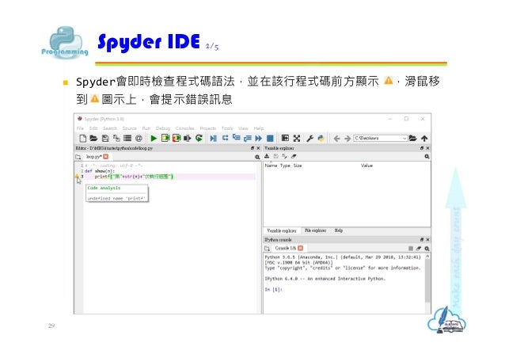505x358 pixels.
Task: Browse for a working directory folder
Action: coord(413,139)
